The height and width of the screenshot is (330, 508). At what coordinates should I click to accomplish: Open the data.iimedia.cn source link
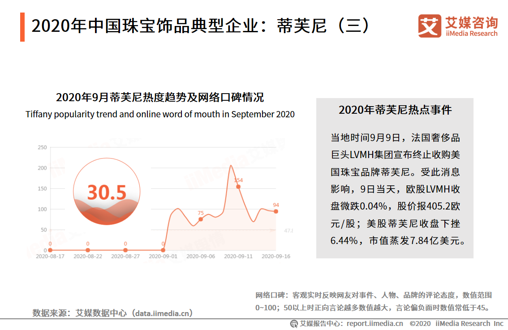162,313
